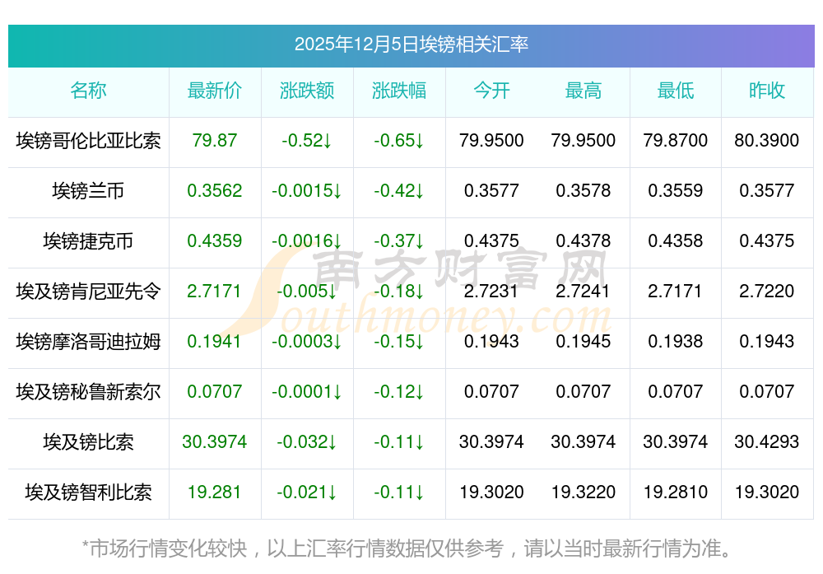Click 昨收 value 30.4293
The width and height of the screenshot is (823, 574).
[x=767, y=442]
